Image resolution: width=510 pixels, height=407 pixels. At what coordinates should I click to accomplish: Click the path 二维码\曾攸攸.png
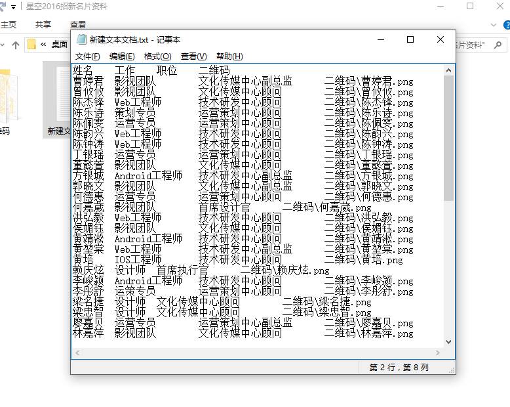tap(369, 91)
